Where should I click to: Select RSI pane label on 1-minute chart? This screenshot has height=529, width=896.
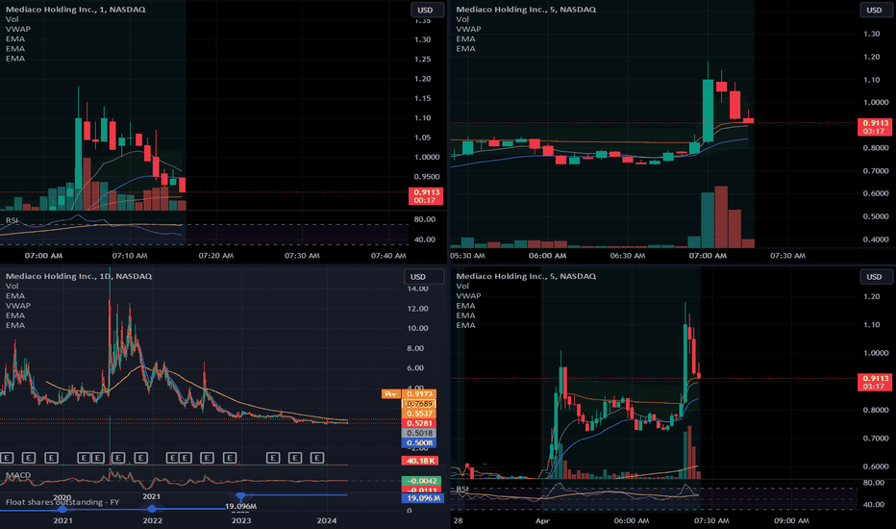(x=12, y=220)
